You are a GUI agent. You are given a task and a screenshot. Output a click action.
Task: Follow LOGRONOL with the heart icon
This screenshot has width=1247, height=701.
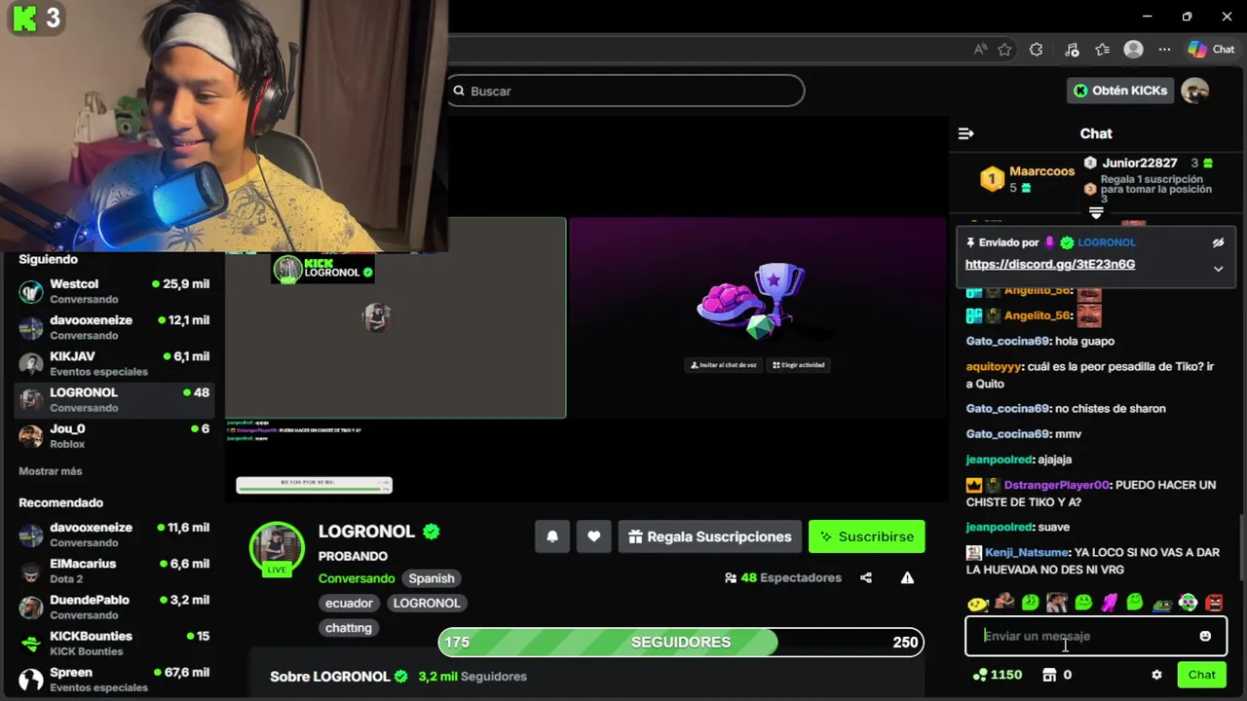(x=593, y=536)
